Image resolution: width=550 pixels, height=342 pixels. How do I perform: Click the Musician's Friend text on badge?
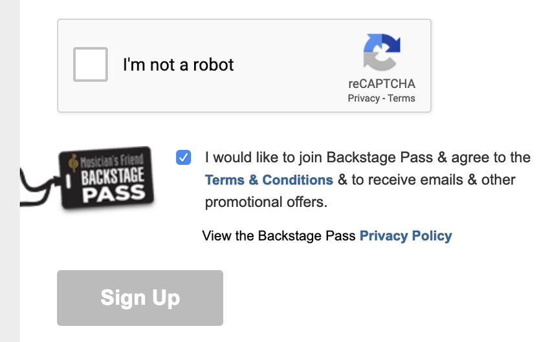[x=111, y=160]
